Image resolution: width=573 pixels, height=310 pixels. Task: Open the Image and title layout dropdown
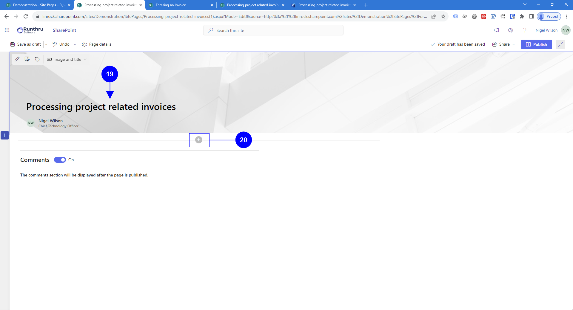point(67,59)
